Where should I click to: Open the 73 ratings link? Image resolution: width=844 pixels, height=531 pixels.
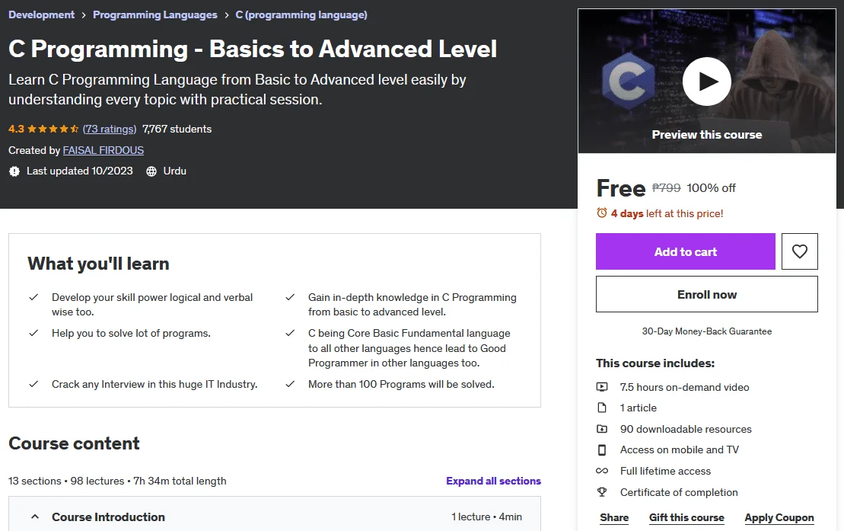click(x=110, y=130)
